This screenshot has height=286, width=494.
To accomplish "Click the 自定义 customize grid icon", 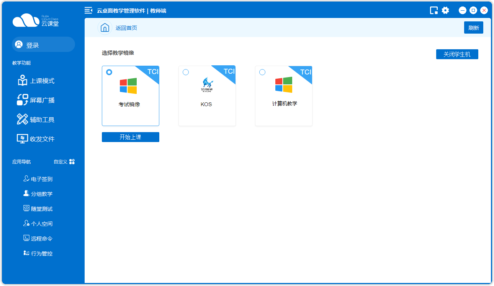I will [72, 162].
